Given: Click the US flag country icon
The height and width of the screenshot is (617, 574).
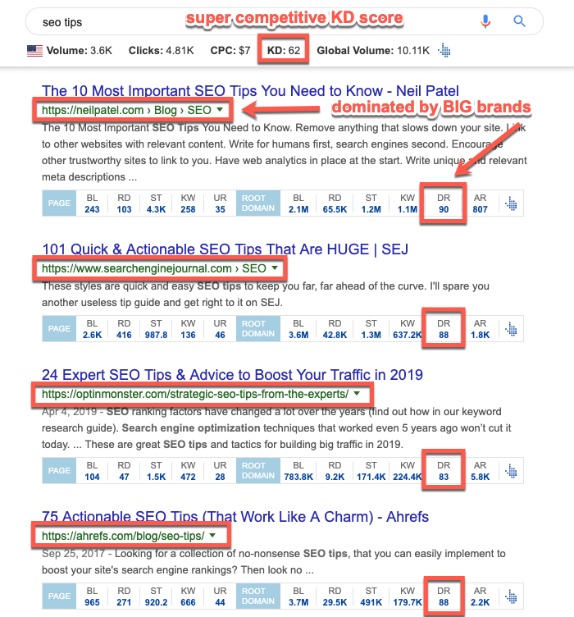Looking at the screenshot, I should (34, 51).
